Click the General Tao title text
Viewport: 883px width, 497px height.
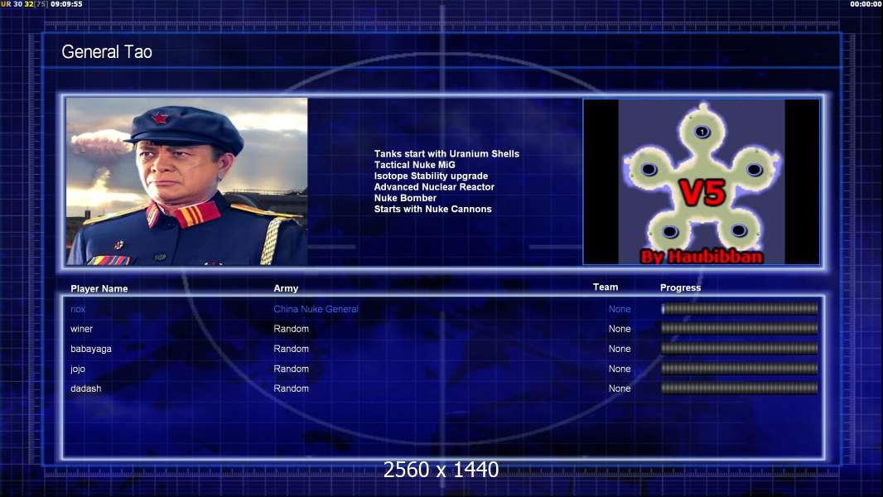pyautogui.click(x=106, y=52)
